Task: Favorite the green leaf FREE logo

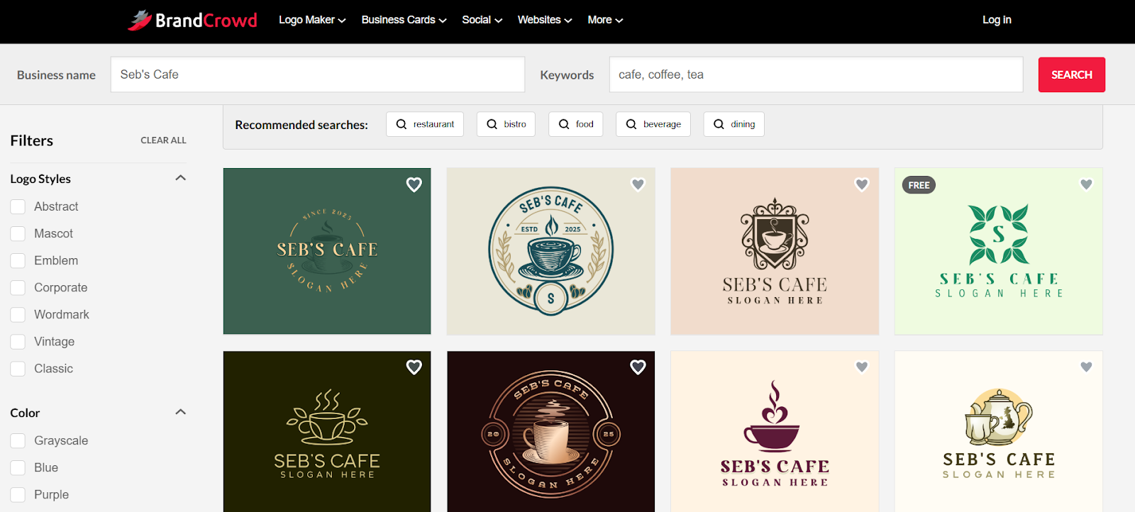Action: coord(1085,184)
